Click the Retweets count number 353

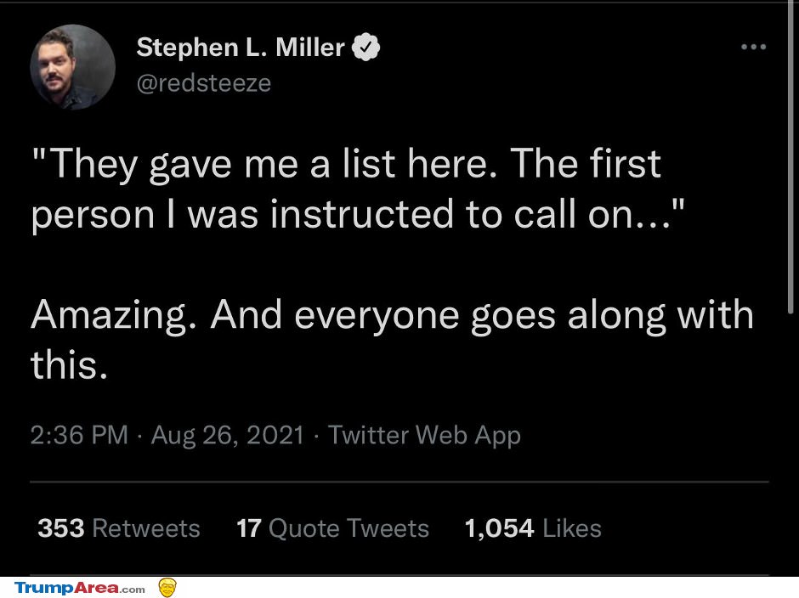(60, 527)
